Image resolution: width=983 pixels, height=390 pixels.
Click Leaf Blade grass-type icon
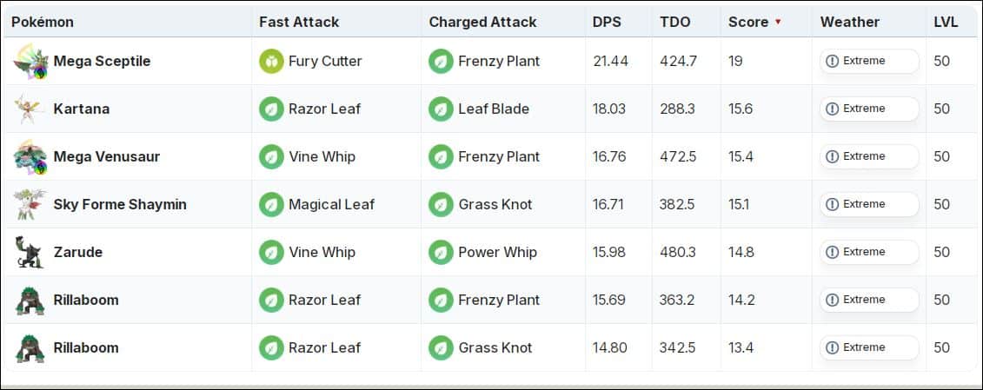click(441, 109)
